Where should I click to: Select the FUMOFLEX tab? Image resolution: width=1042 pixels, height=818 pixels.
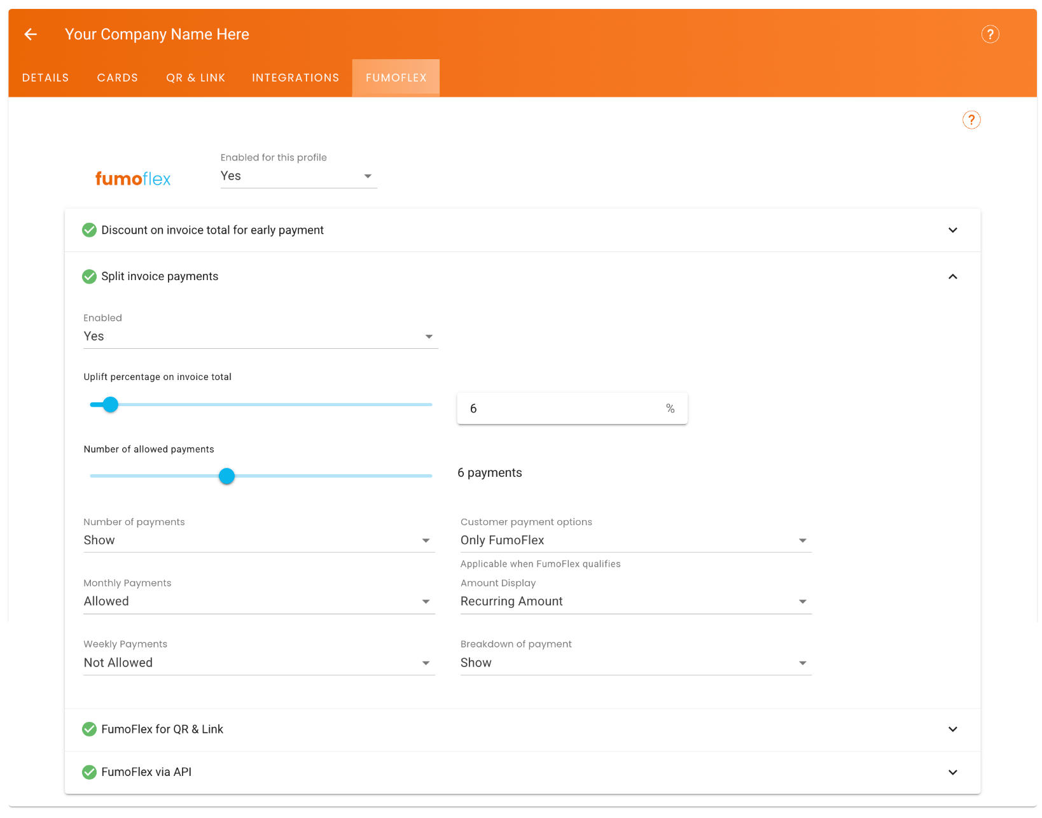tap(396, 78)
